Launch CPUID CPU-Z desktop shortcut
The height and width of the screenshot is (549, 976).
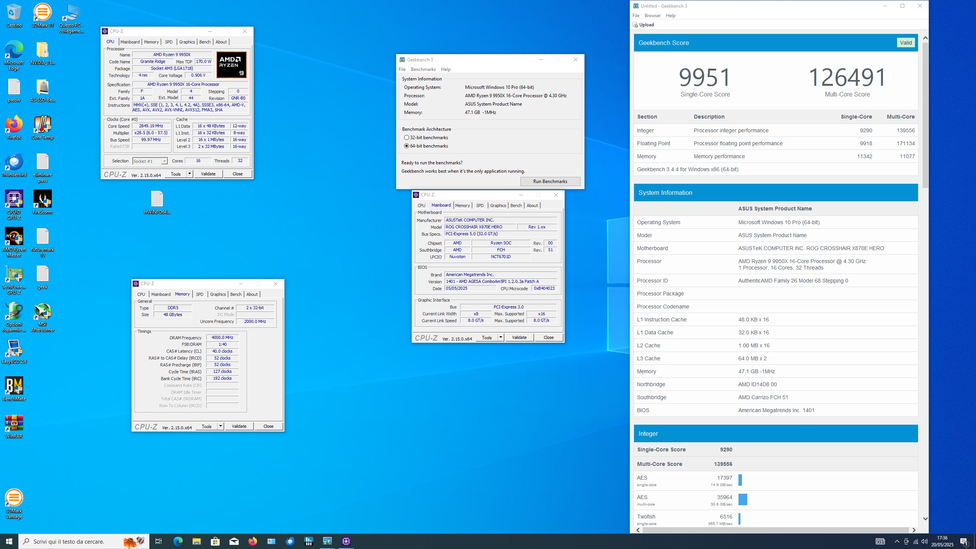pos(14,205)
